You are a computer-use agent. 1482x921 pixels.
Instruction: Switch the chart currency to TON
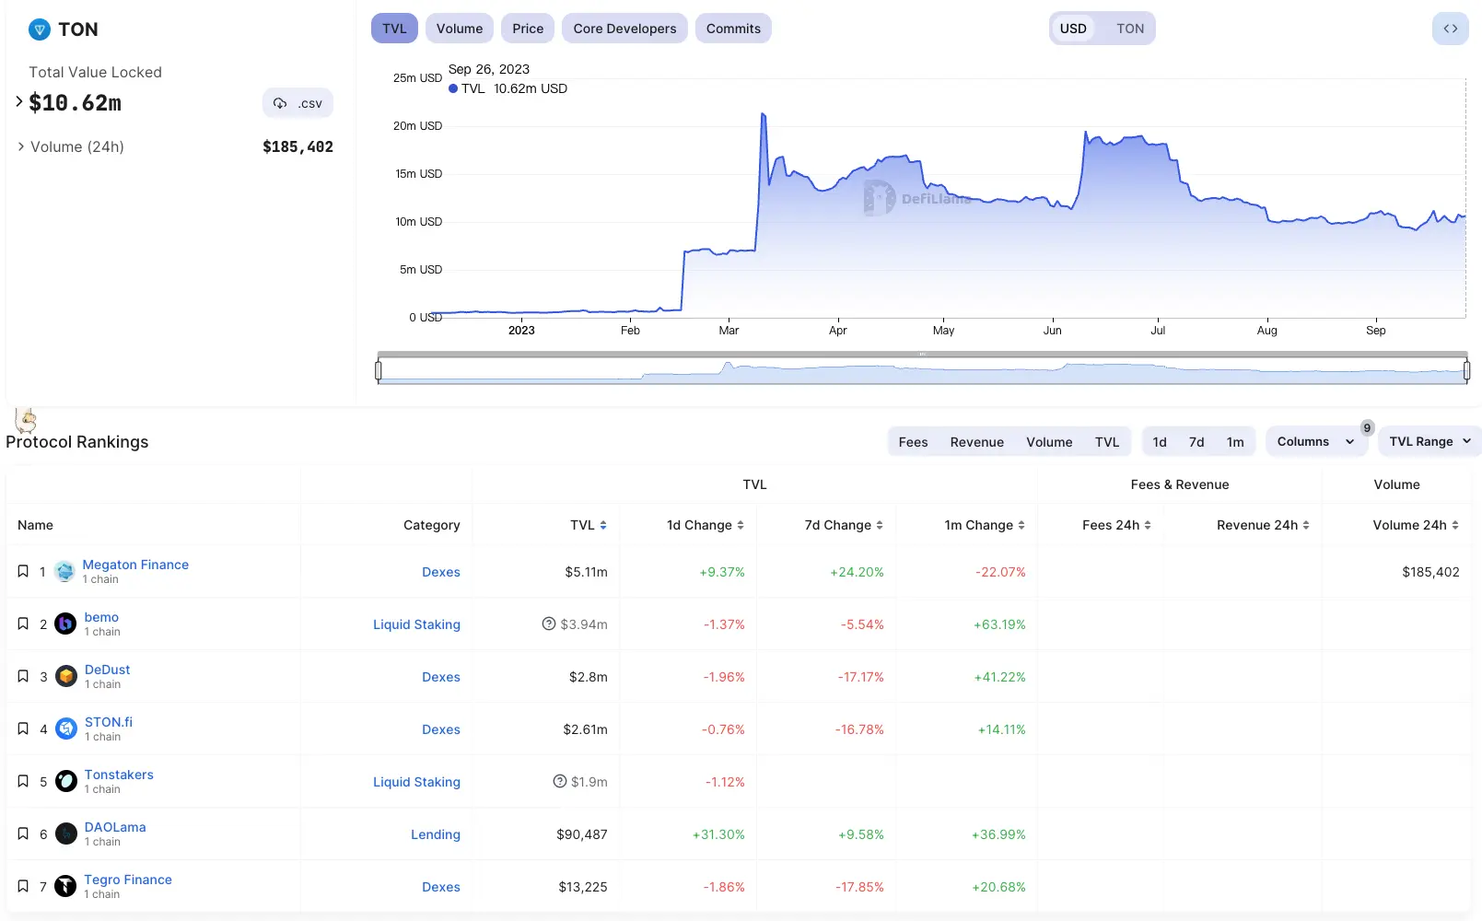(1129, 29)
